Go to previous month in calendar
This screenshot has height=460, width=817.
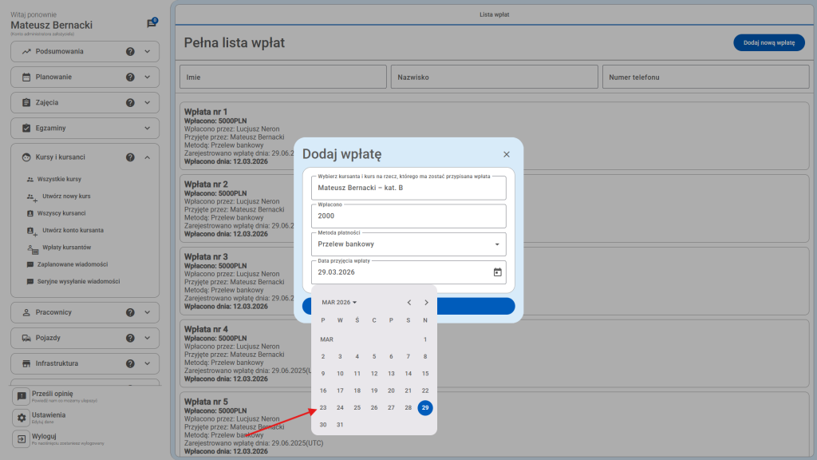(409, 303)
